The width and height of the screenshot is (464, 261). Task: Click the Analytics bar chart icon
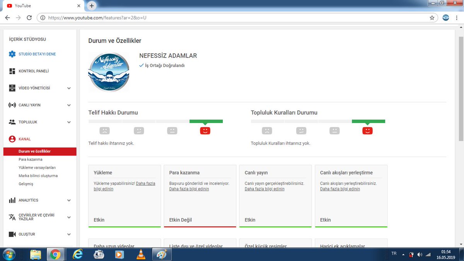pos(12,200)
